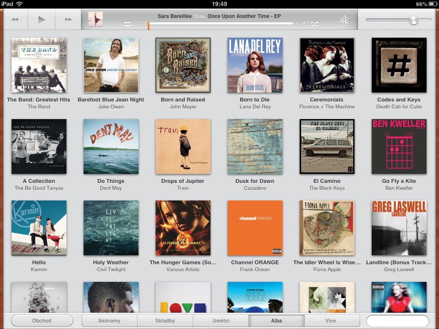Adjust the volume slider knob

413,20
